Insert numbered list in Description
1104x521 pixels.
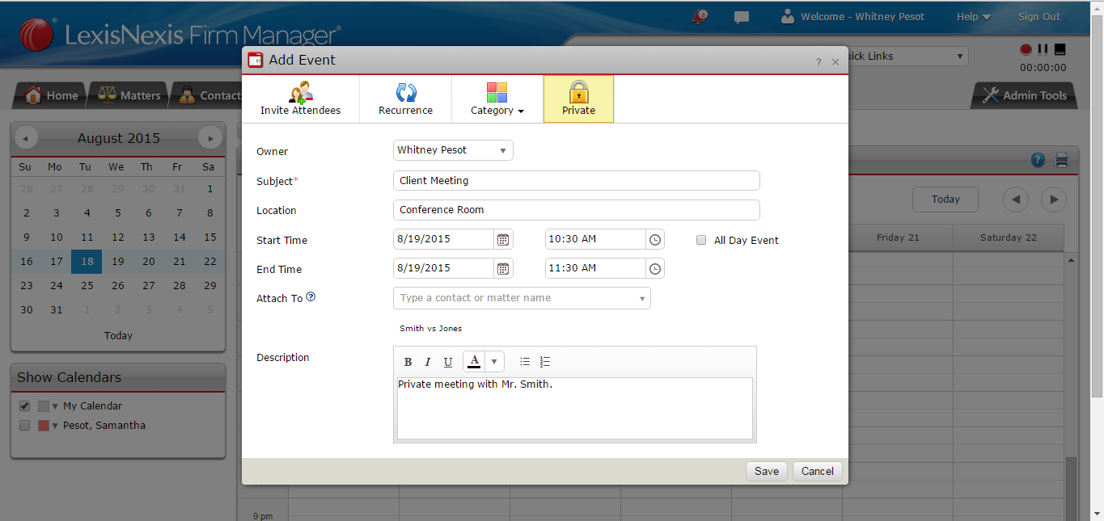point(545,362)
